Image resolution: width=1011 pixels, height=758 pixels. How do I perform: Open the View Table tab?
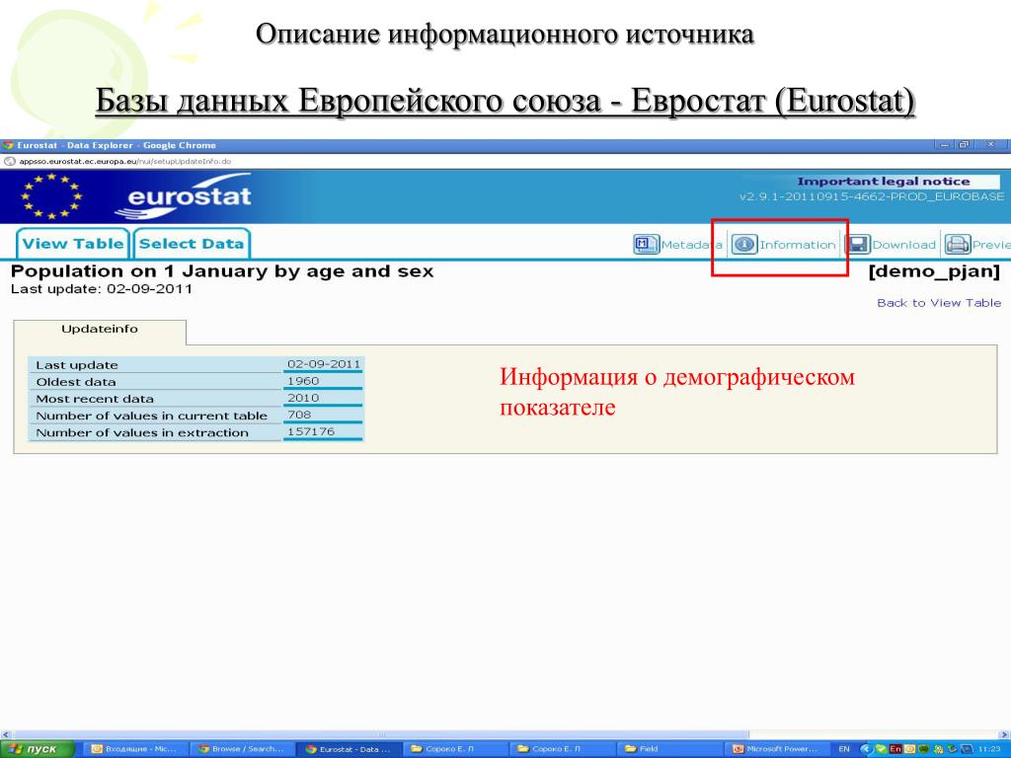click(73, 244)
